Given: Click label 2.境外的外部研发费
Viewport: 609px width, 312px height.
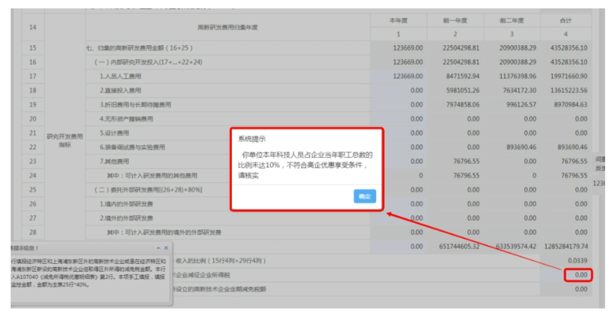Looking at the screenshot, I should (126, 218).
